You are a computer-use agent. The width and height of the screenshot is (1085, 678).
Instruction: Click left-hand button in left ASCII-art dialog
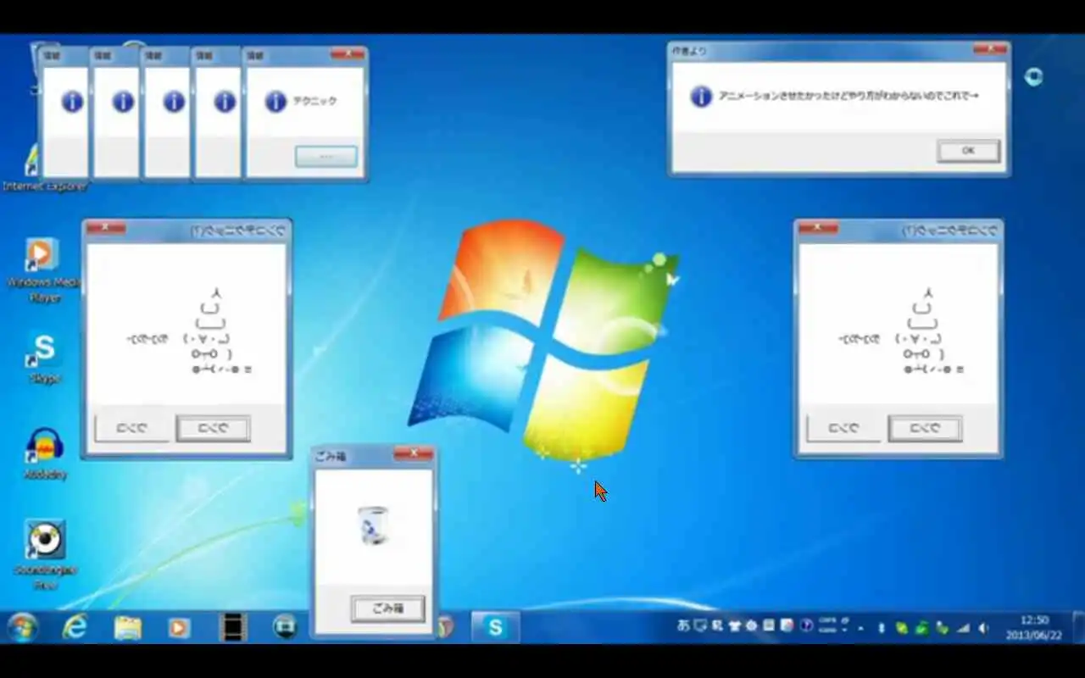coord(131,428)
